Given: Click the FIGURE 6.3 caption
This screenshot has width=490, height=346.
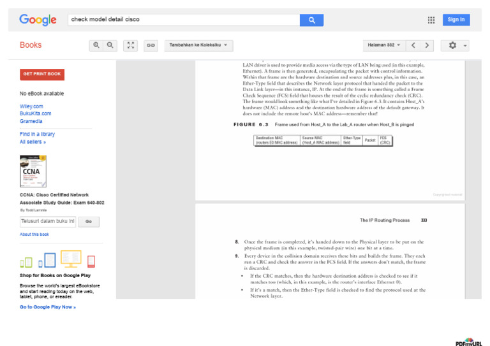Looking at the screenshot, I should (x=323, y=124).
